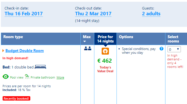Click Today's Value Deal label
This screenshot has width=187, height=104.
tap(105, 69)
